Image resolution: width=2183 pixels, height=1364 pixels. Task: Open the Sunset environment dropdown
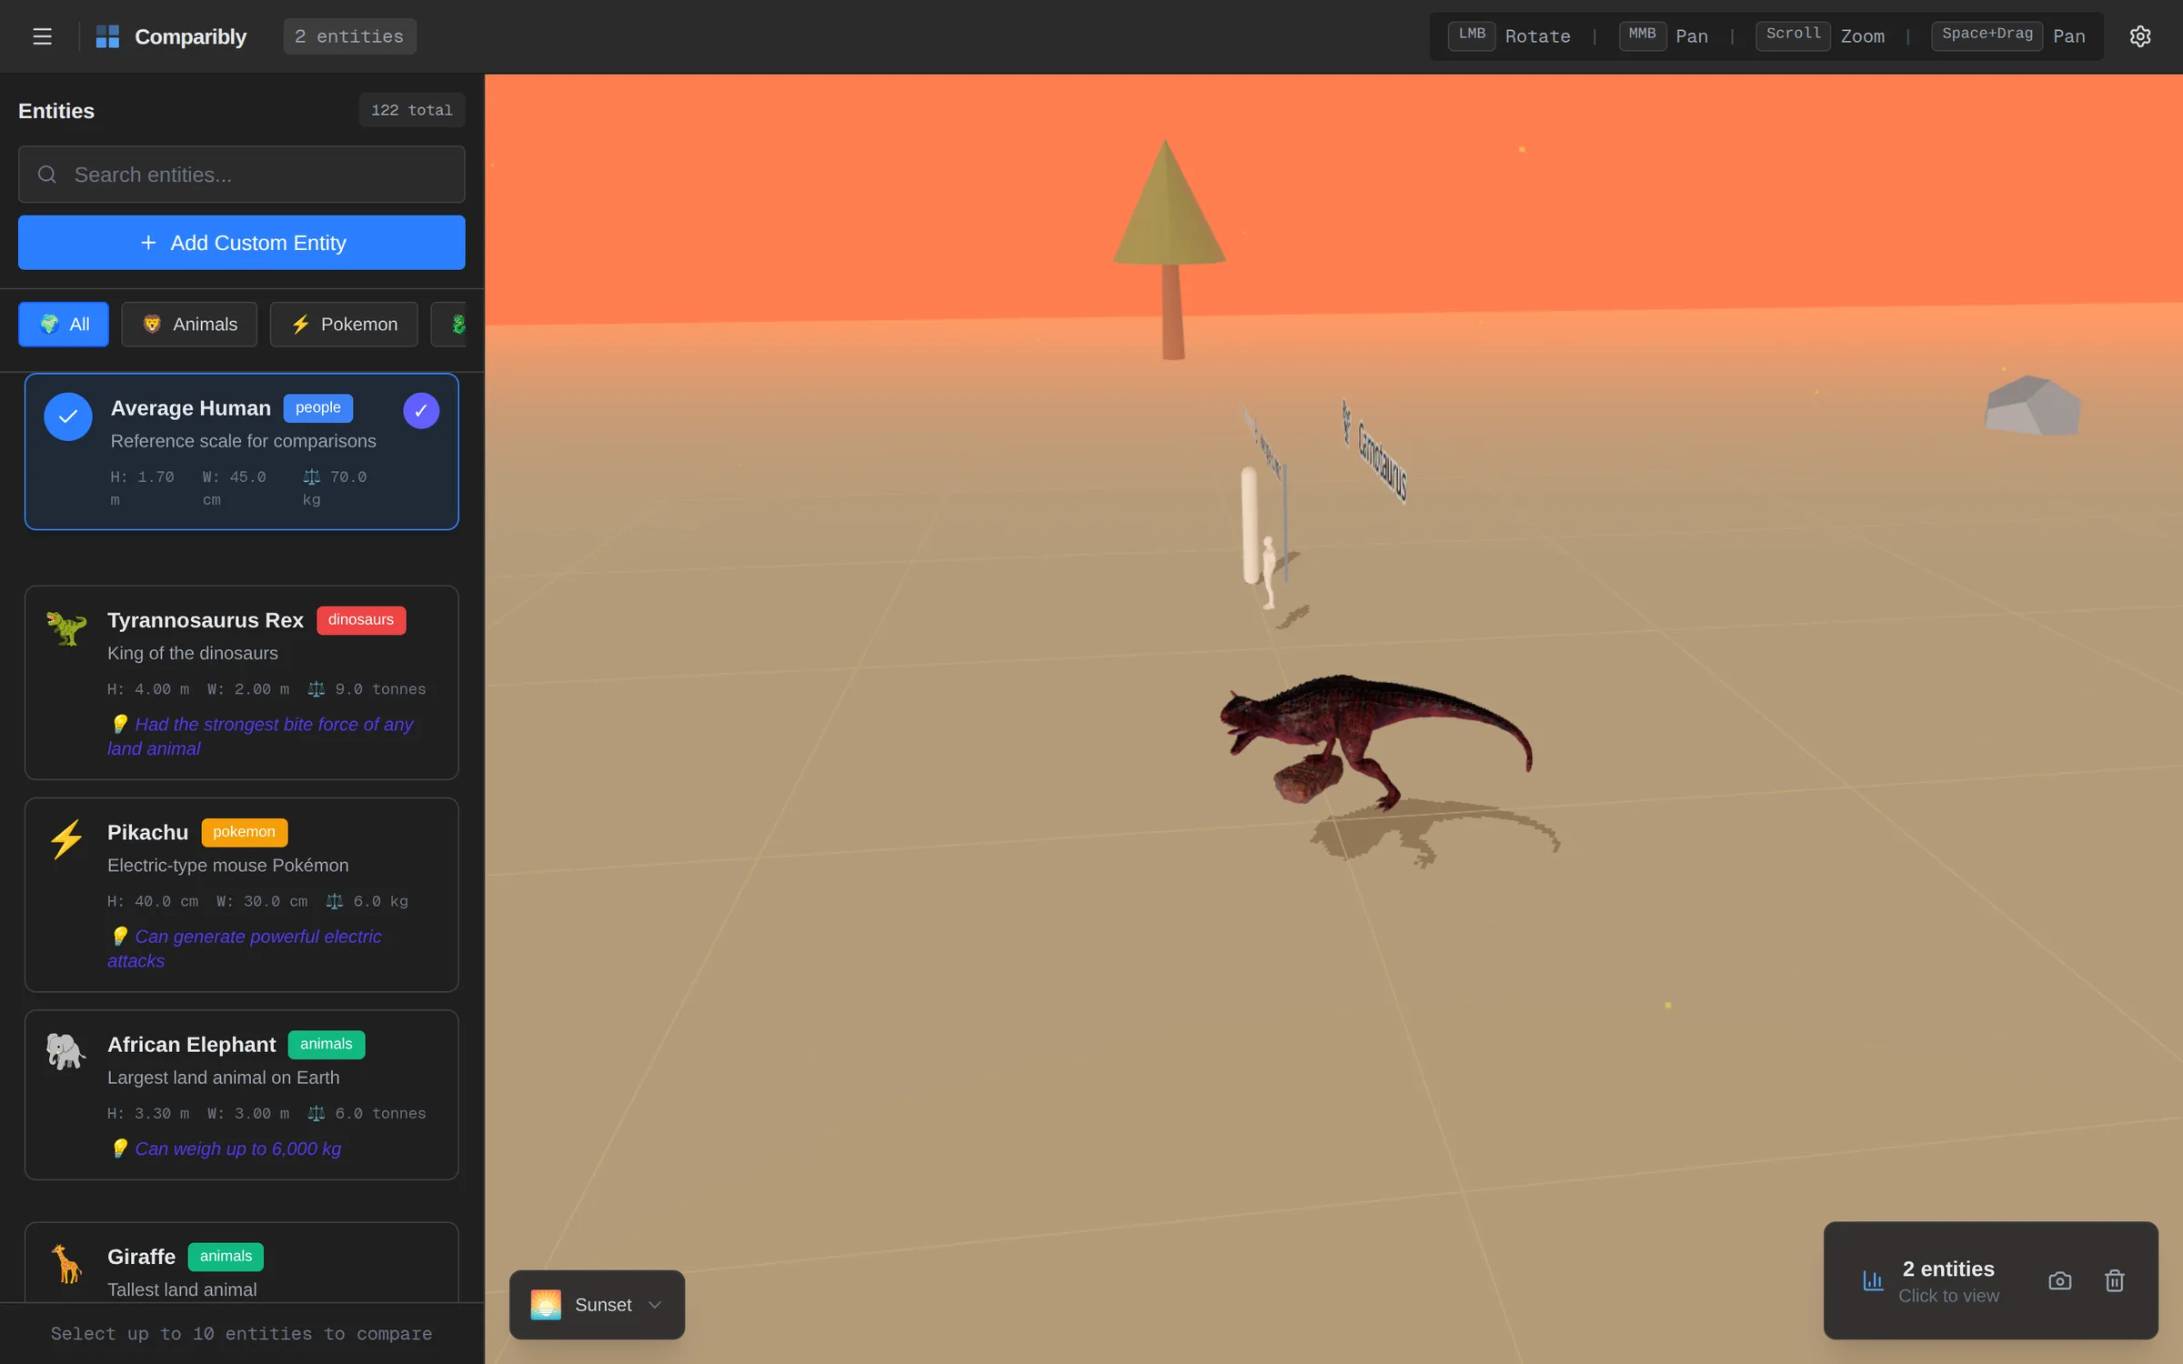click(x=597, y=1304)
